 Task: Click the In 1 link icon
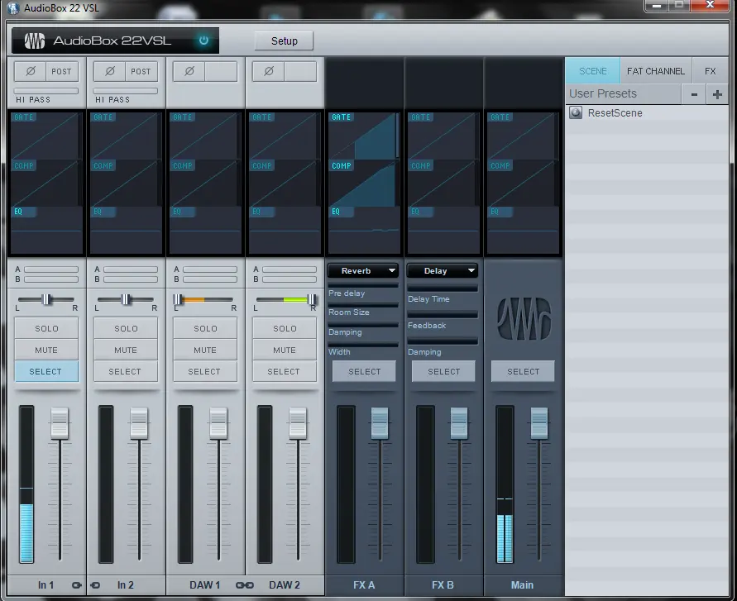76,585
